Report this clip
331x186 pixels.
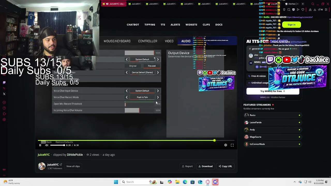pos(187,166)
